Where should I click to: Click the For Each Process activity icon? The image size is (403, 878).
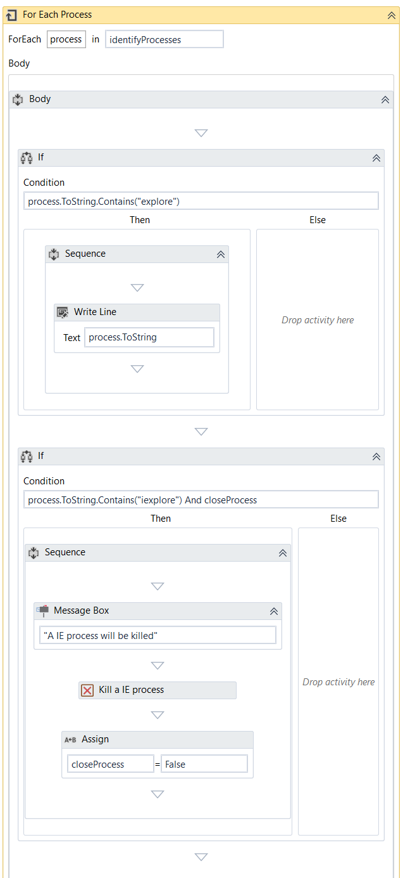11,15
